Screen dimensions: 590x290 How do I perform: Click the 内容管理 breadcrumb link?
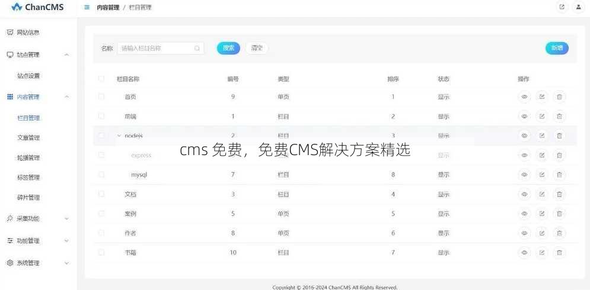(x=108, y=8)
